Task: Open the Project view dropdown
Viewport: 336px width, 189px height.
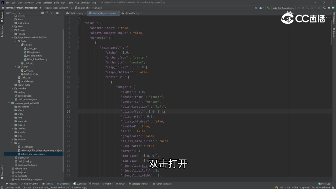Action: [x=19, y=13]
